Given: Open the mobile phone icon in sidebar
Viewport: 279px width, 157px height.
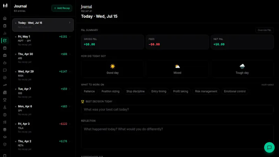Looking at the screenshot, I should (x=5, y=156).
